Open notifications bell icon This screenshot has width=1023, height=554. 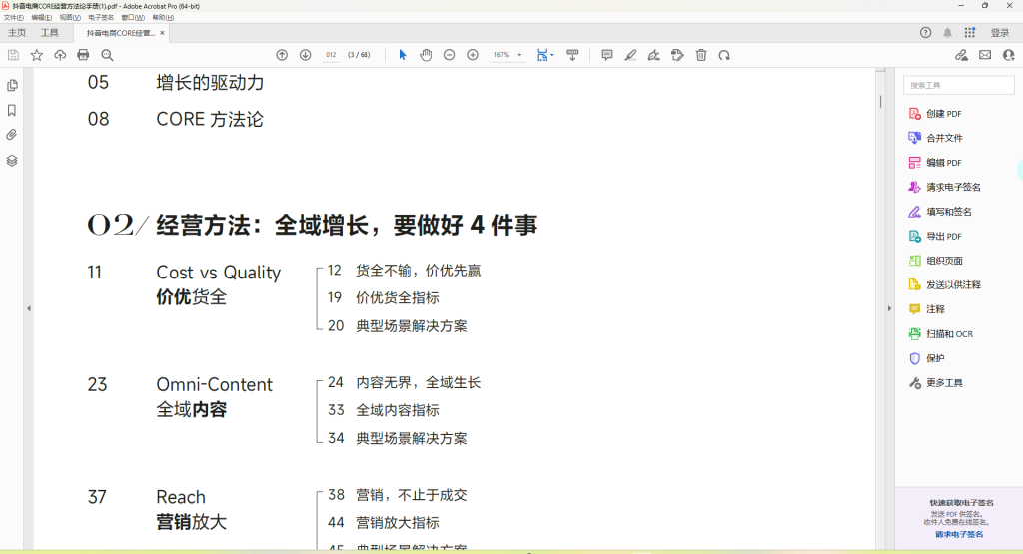coord(947,33)
